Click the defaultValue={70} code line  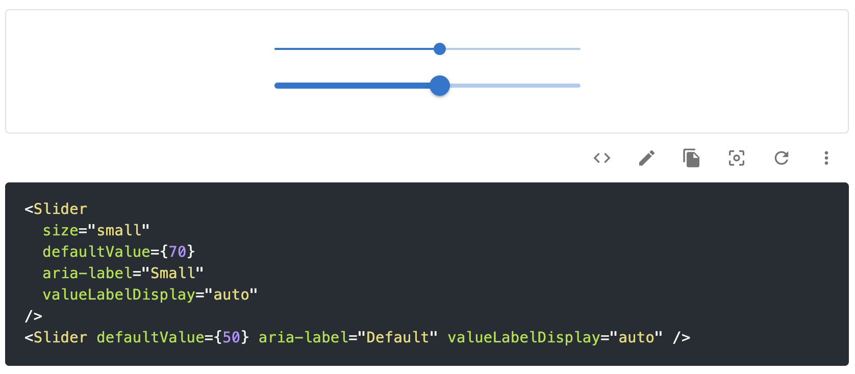pos(118,252)
